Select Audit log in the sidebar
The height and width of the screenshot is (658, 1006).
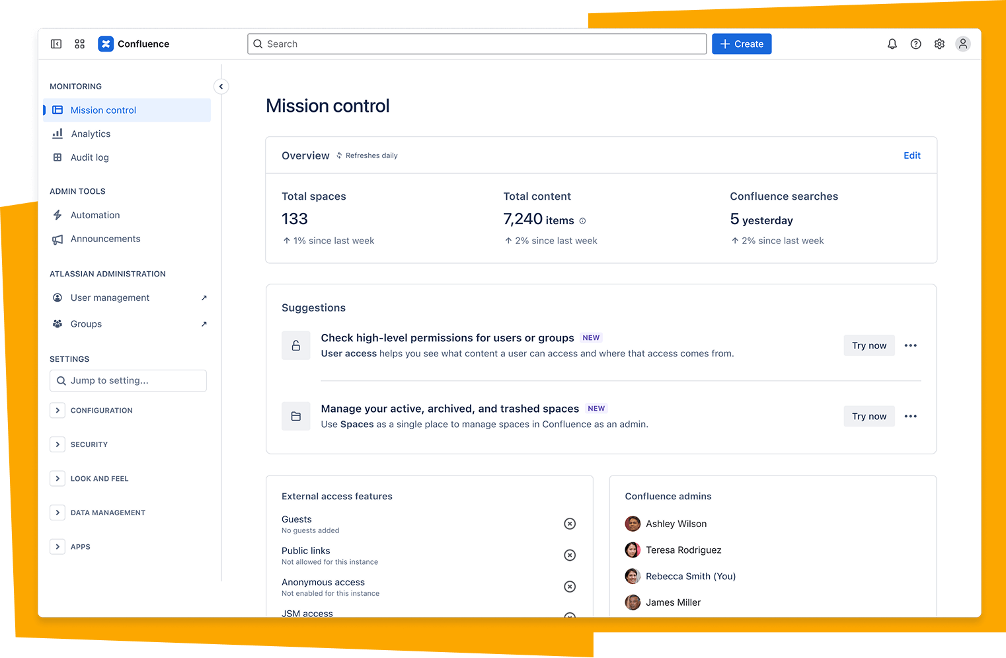pos(89,157)
